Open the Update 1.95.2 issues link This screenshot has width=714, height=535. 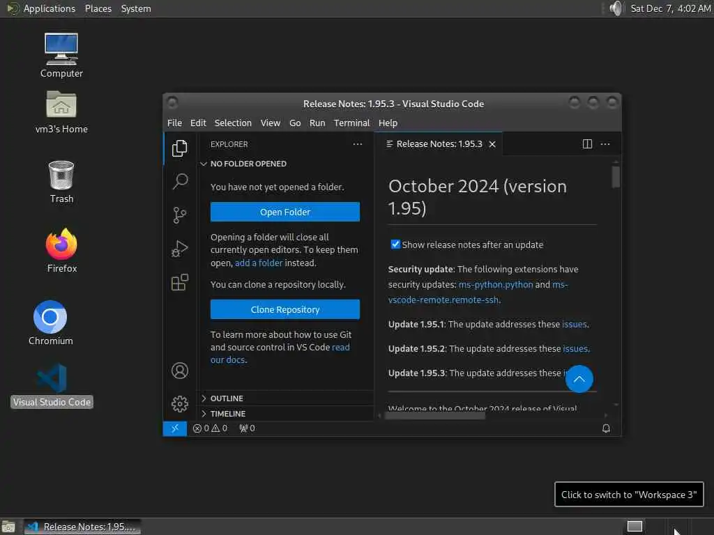(x=575, y=348)
